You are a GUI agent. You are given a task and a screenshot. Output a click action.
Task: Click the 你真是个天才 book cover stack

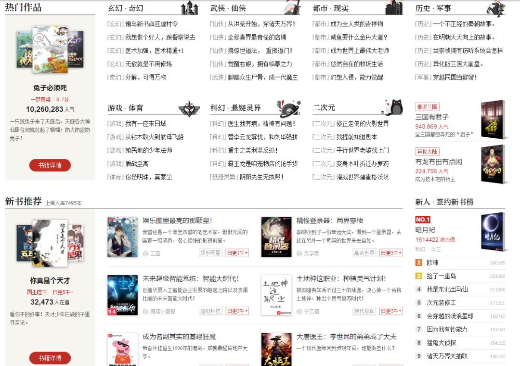point(50,243)
